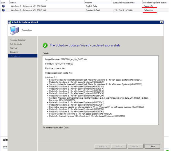Select the Choose Updates wizard step

point(18,40)
